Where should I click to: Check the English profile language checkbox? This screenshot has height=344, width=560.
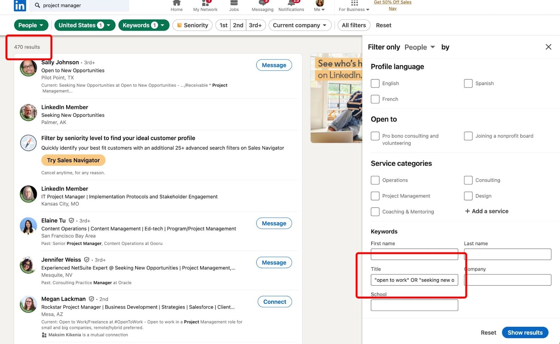click(375, 83)
